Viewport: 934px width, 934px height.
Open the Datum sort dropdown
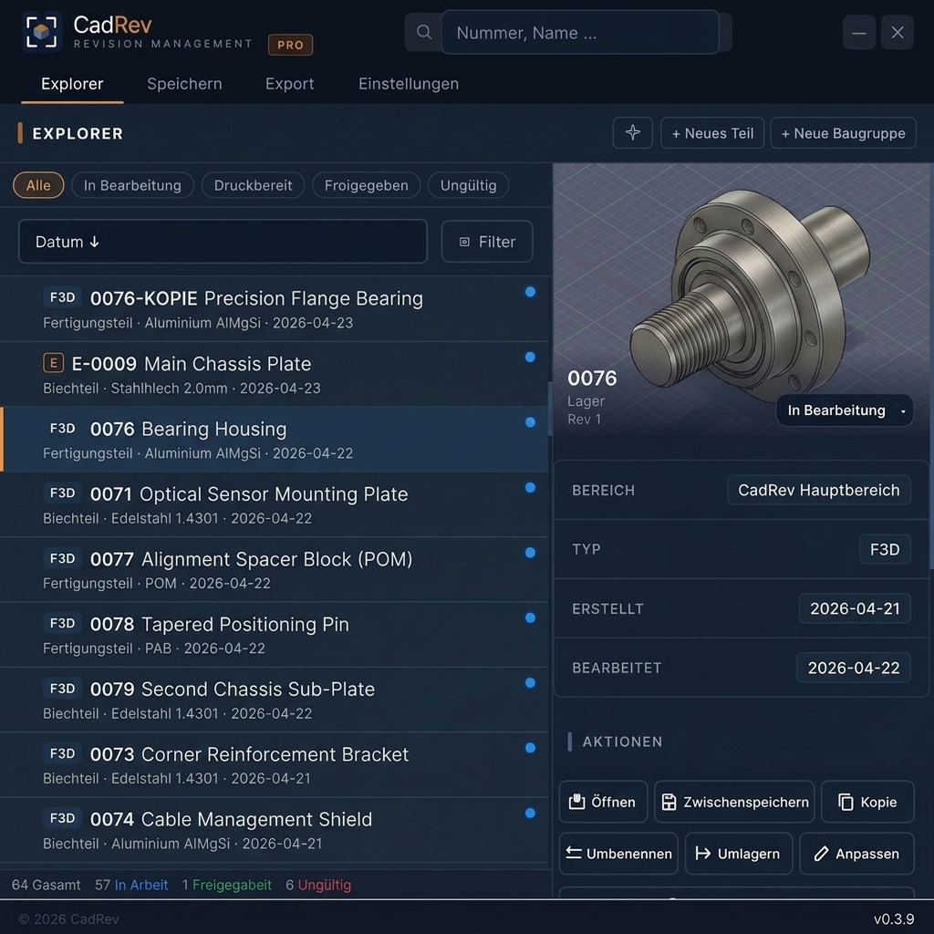point(223,241)
